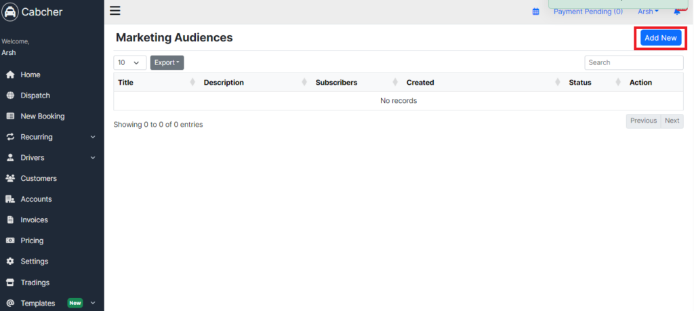Image resolution: width=694 pixels, height=311 pixels.
Task: Open the page size dropdown showing 10
Action: point(129,63)
